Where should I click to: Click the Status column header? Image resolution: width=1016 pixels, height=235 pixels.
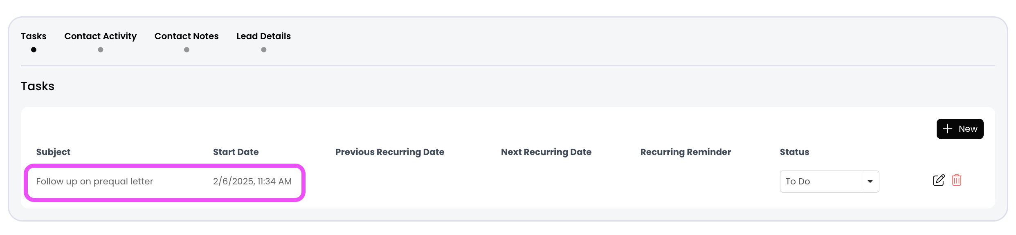[794, 152]
